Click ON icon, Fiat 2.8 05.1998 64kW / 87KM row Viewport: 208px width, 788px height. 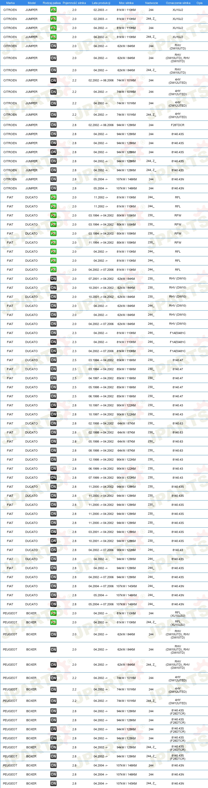[x=53, y=441]
